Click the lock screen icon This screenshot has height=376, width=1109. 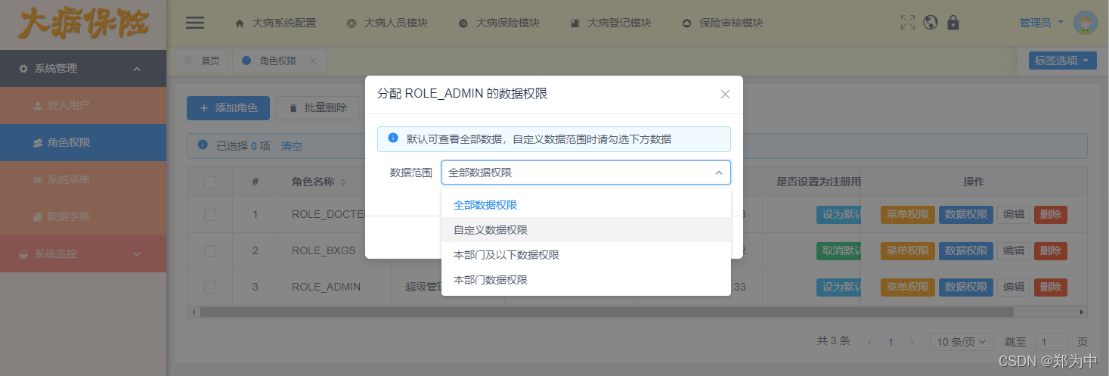pos(953,23)
